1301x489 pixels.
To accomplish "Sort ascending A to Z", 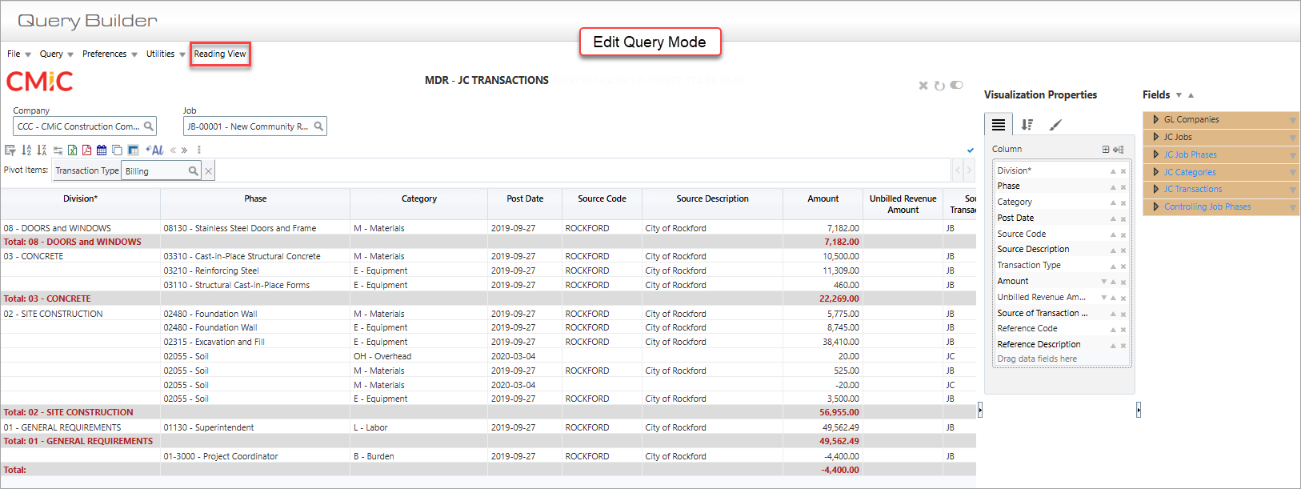I will point(26,150).
